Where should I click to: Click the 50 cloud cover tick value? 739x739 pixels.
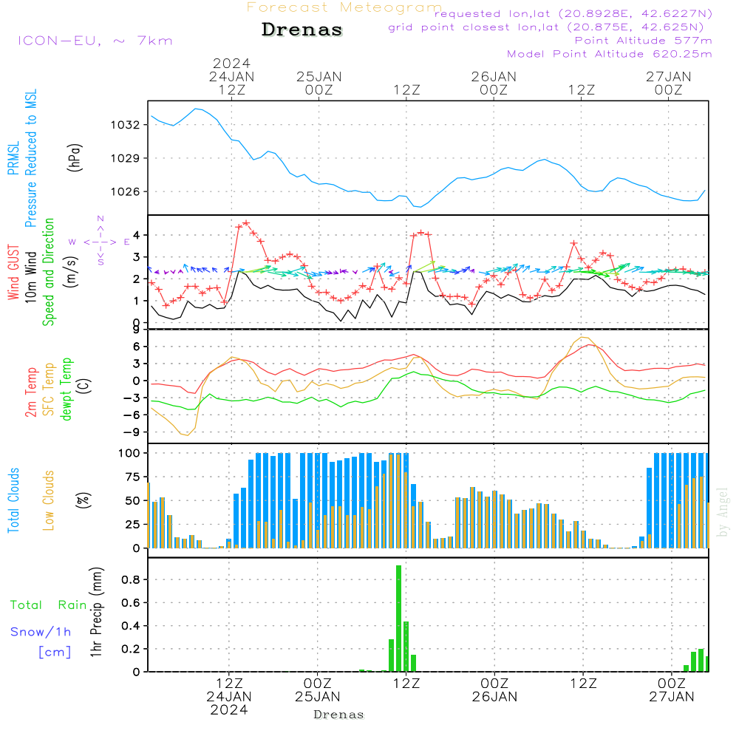coord(132,501)
